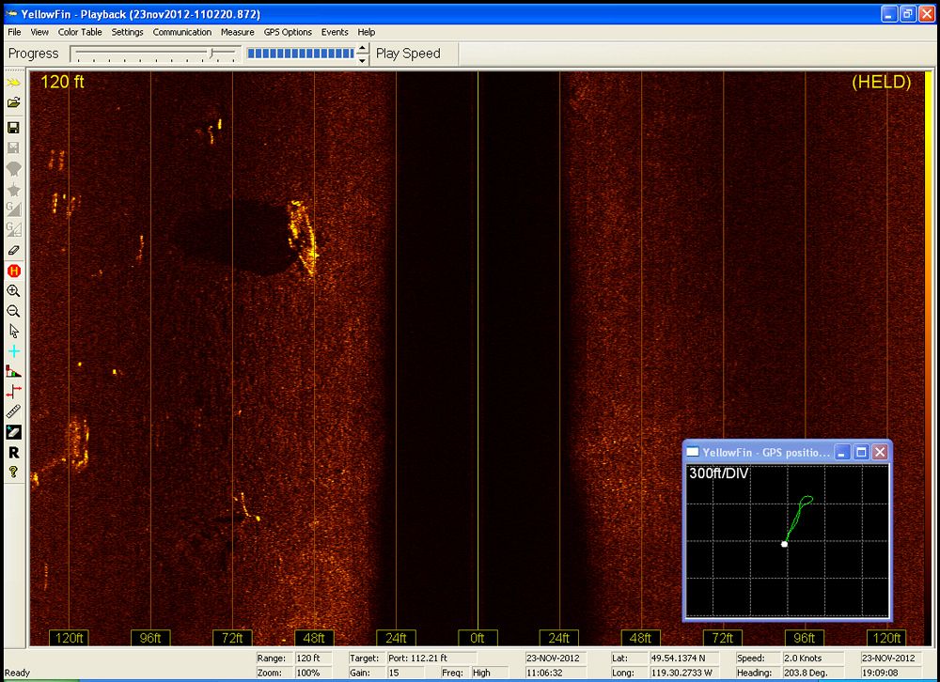Select the arrow pointer tool

[13, 331]
